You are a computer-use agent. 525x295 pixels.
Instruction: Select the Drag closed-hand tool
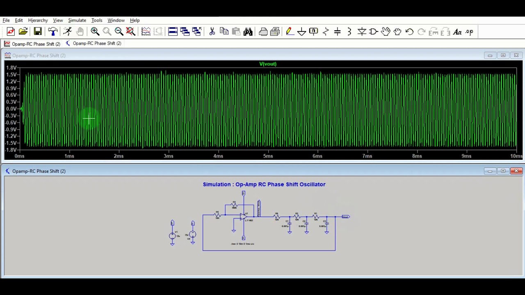coord(397,32)
